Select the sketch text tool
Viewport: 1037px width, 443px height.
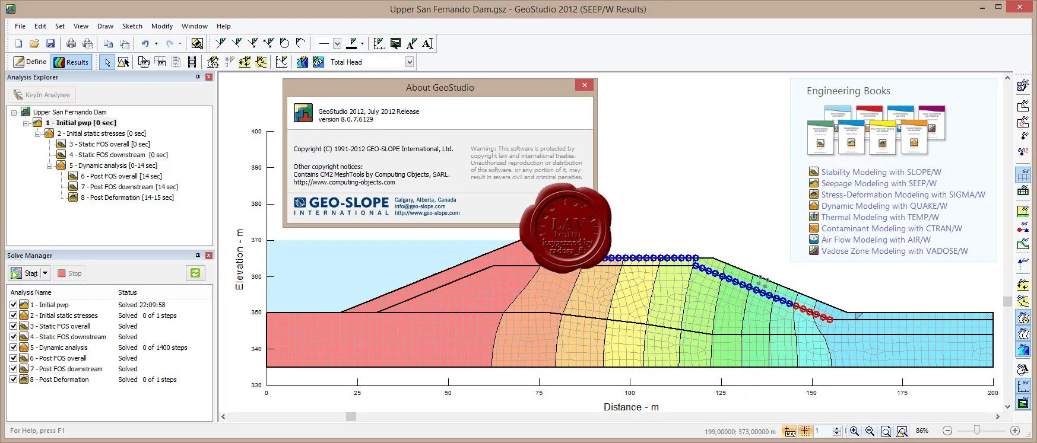(412, 43)
